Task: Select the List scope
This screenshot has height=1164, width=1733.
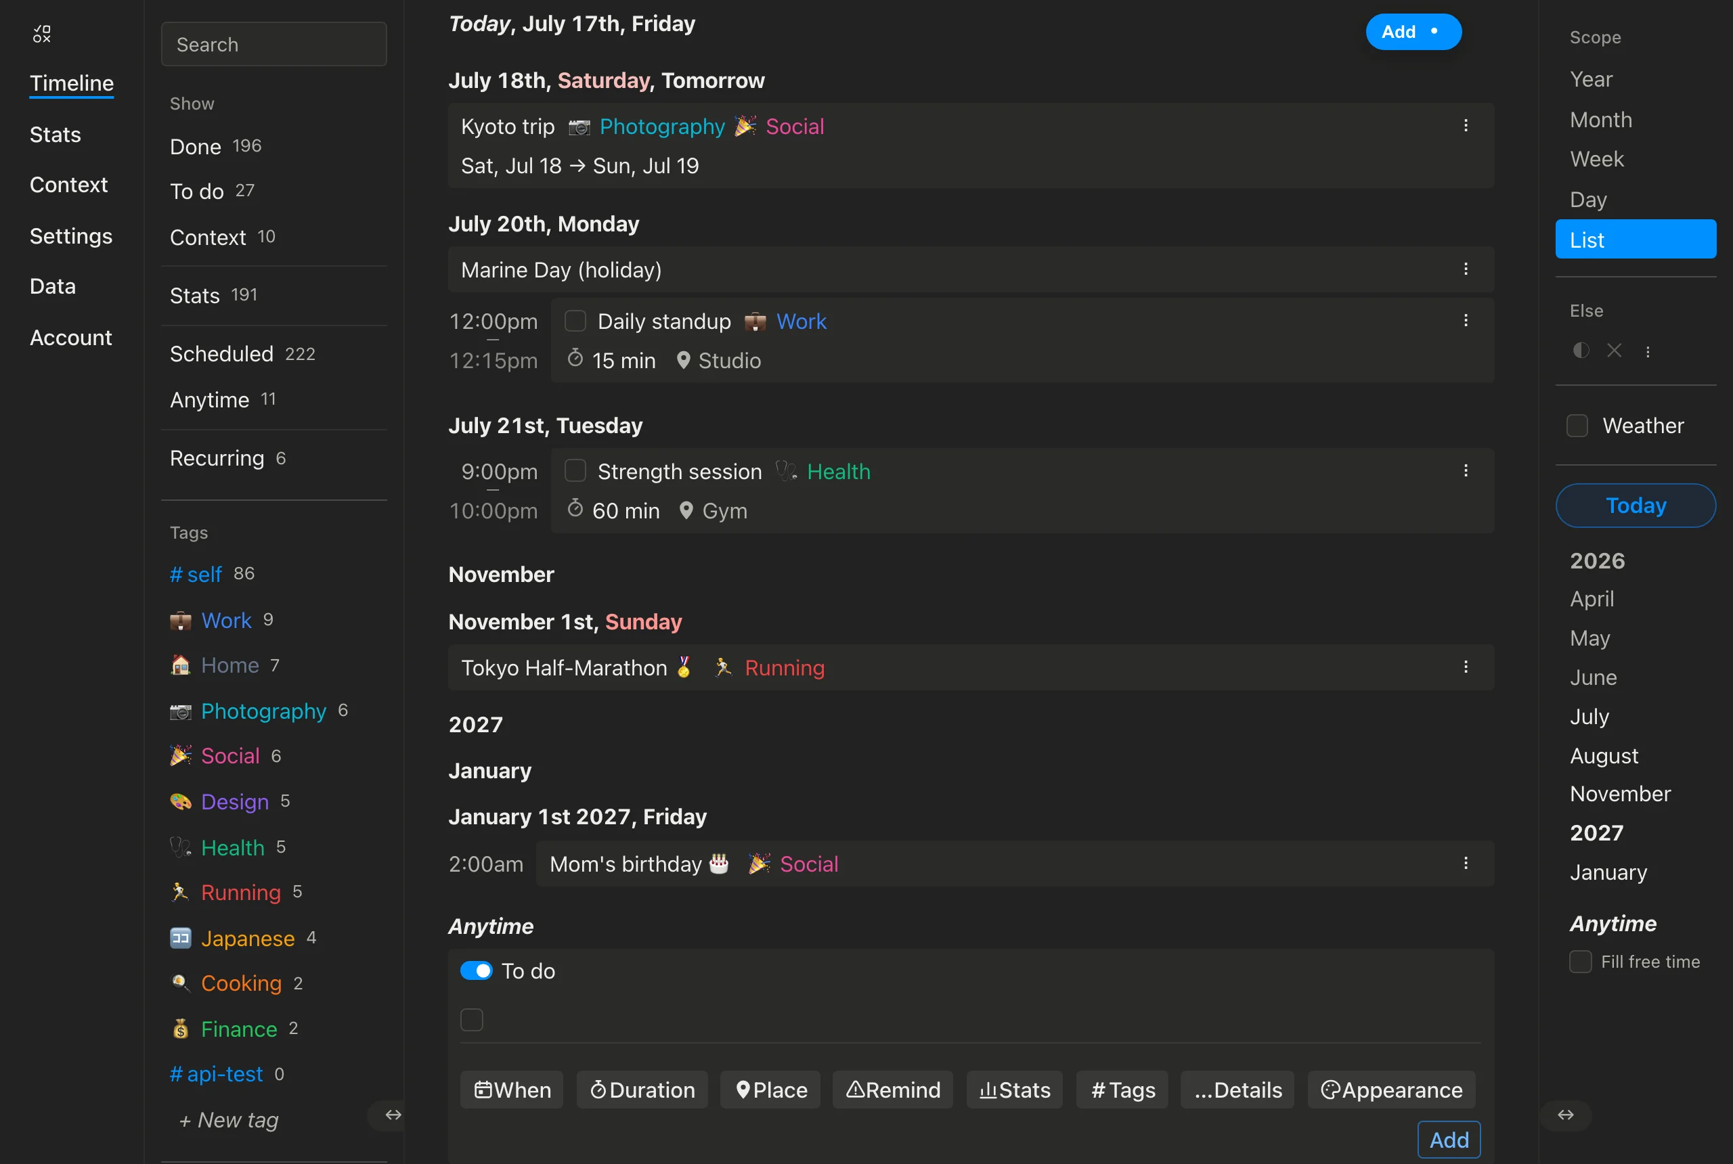Action: 1636,239
